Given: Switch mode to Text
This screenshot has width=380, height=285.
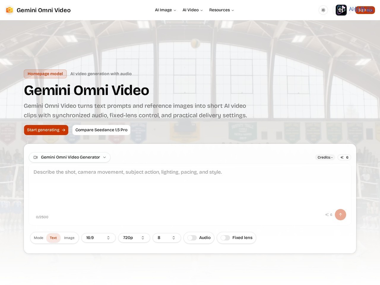Looking at the screenshot, I should (53, 238).
